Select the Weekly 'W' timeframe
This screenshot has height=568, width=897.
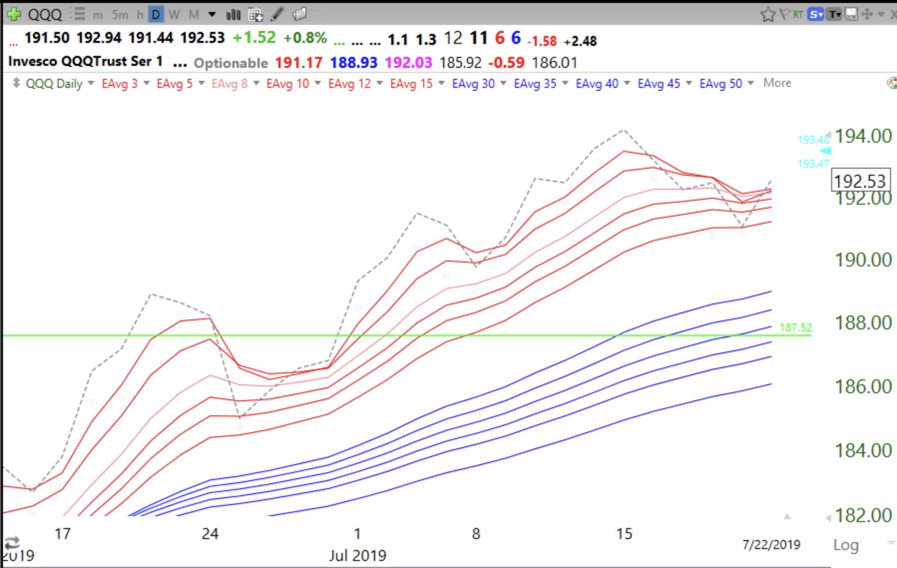pyautogui.click(x=174, y=15)
